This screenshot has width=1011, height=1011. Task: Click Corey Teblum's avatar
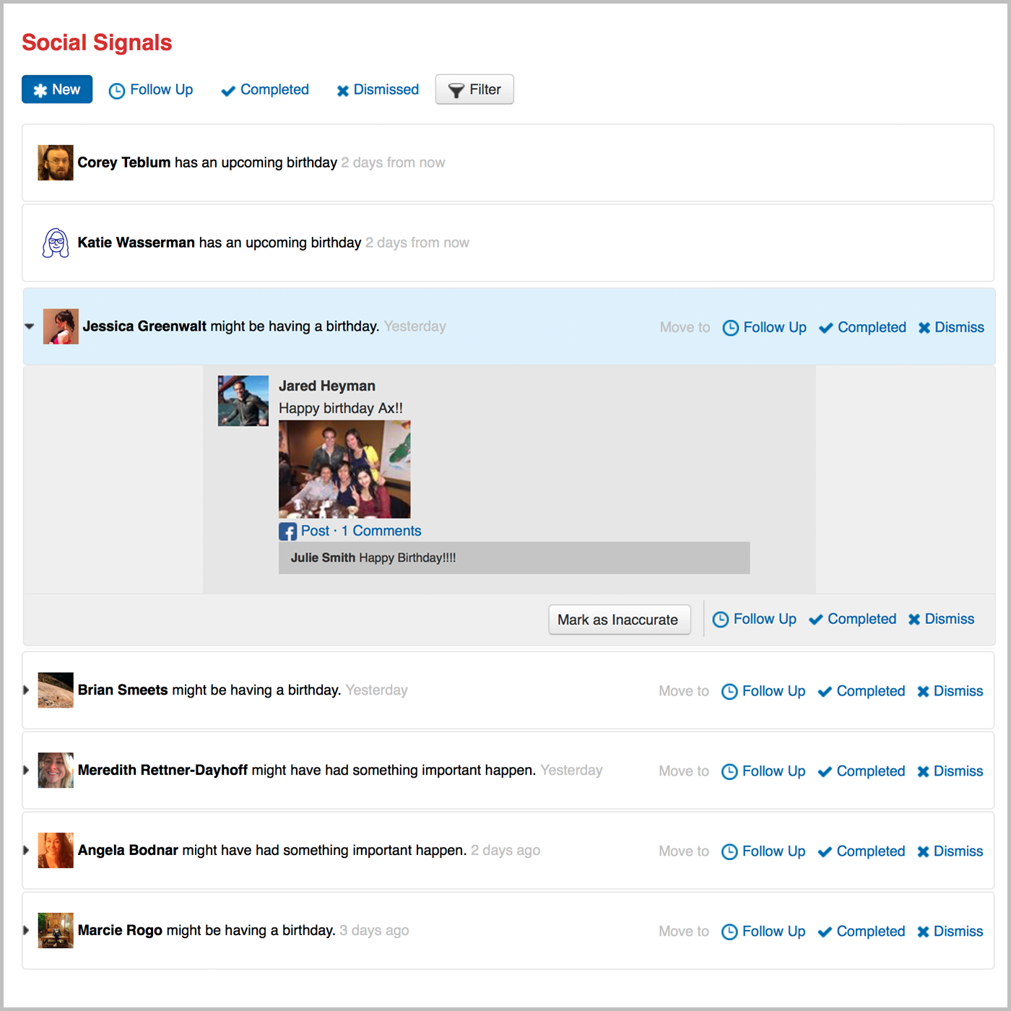pyautogui.click(x=56, y=162)
